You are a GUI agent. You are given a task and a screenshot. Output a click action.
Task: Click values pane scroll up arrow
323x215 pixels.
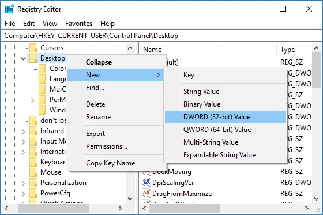[x=317, y=48]
